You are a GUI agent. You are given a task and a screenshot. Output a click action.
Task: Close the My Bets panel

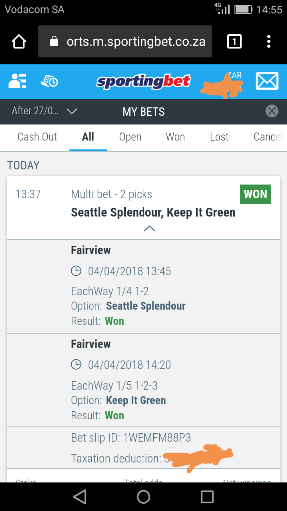(272, 111)
